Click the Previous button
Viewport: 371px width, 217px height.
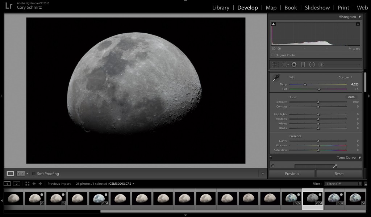(x=292, y=174)
